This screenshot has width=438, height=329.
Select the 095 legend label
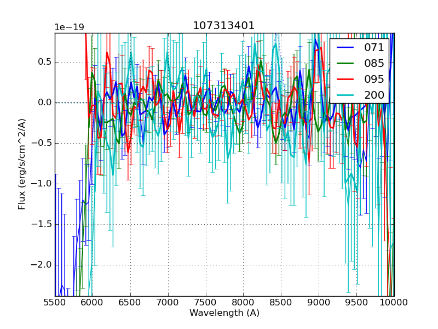tap(374, 79)
